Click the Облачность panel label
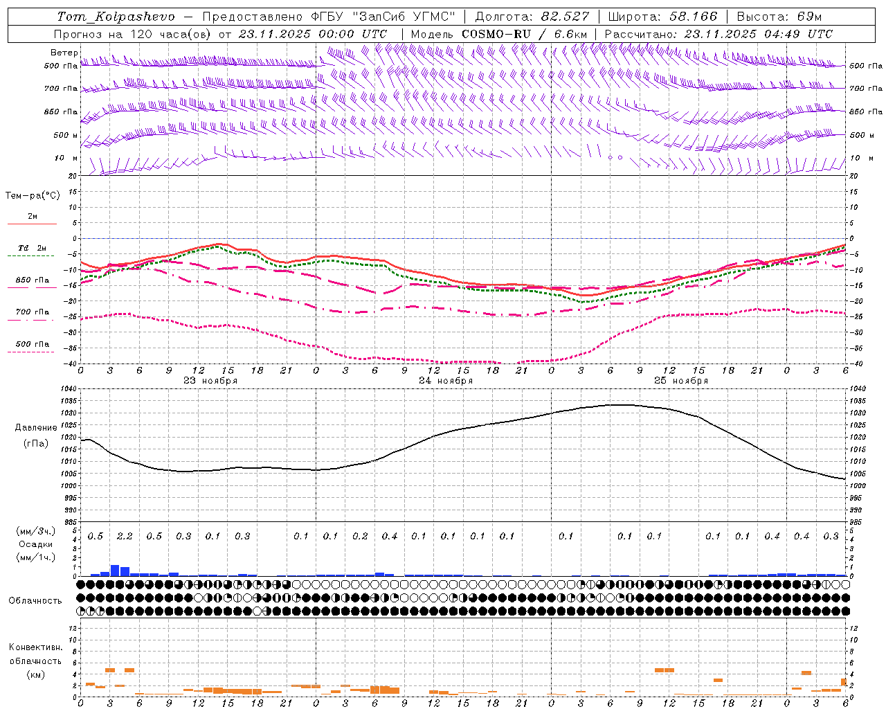This screenshot has width=886, height=709. click(x=35, y=600)
